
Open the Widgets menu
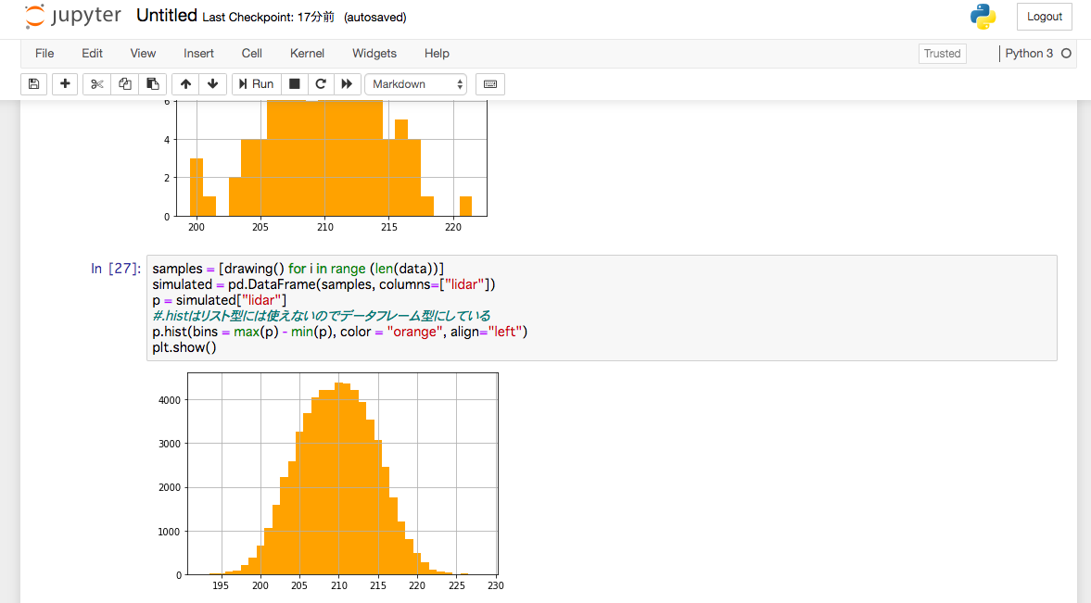(x=374, y=54)
